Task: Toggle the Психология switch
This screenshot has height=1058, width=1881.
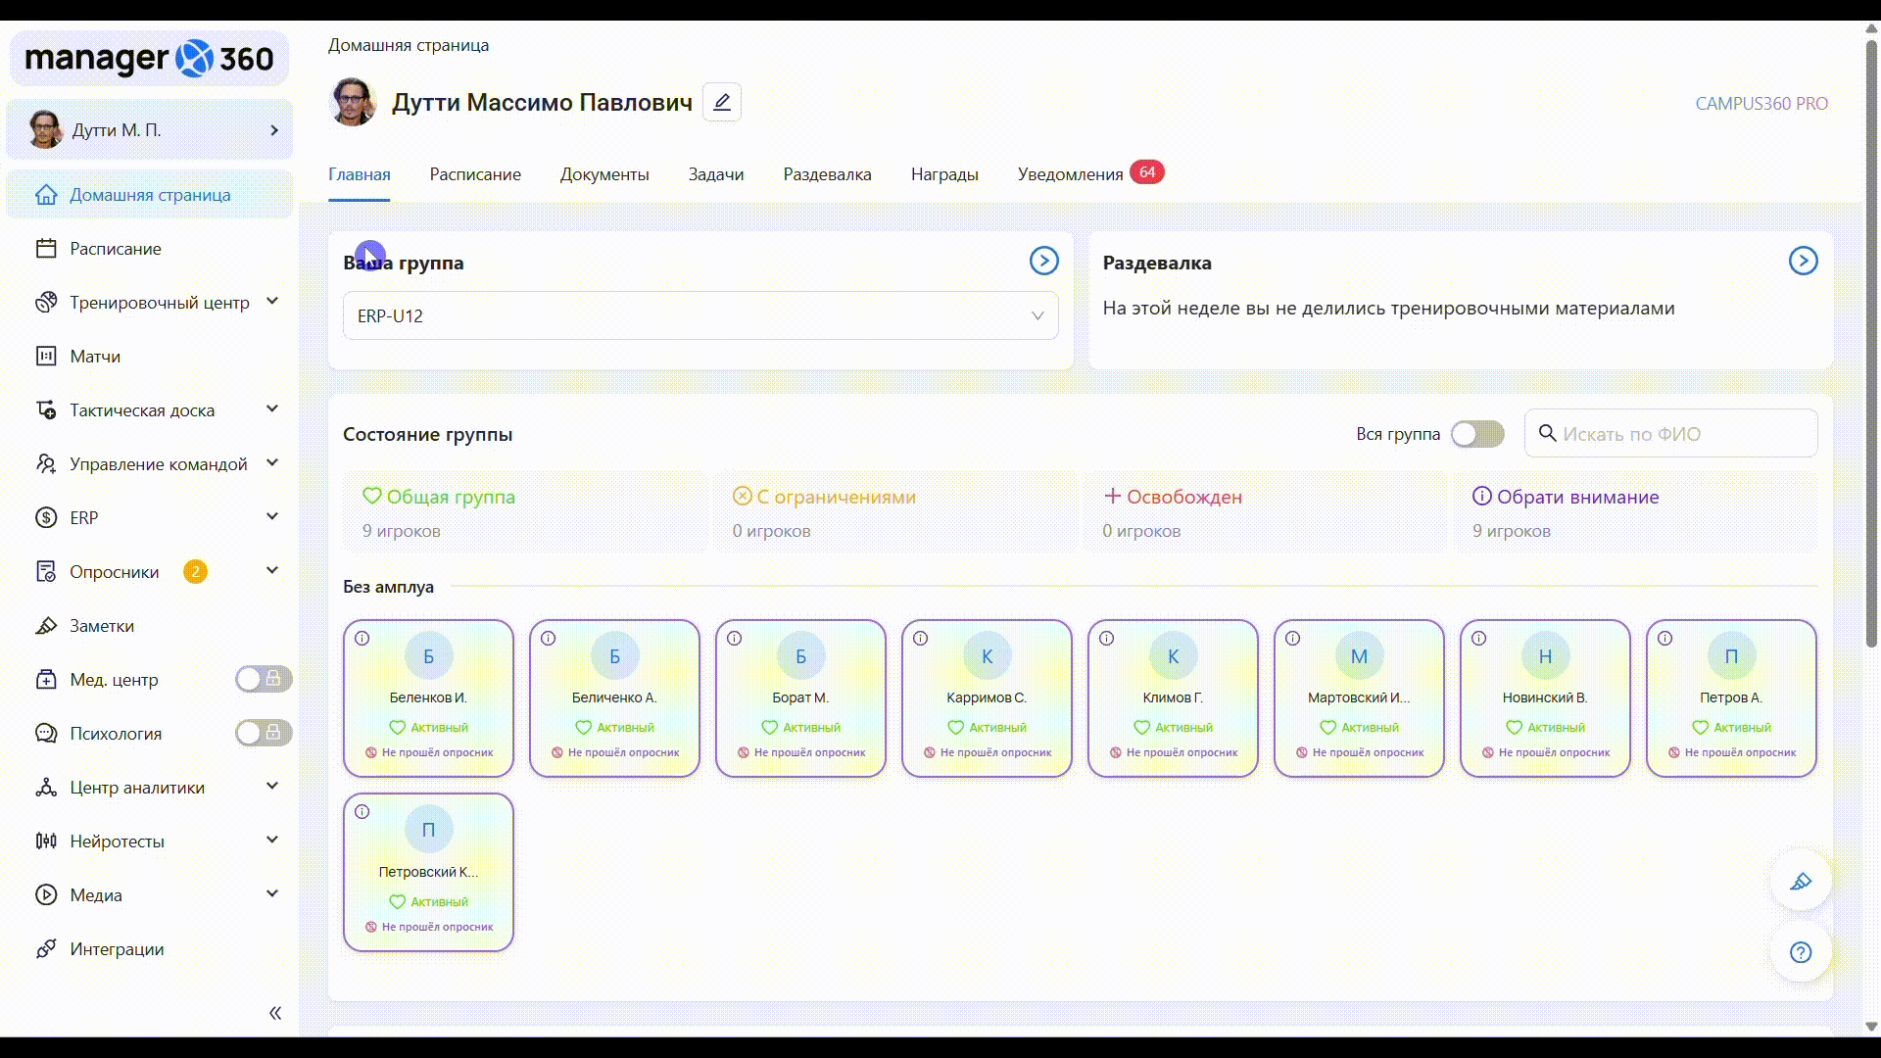Action: tap(263, 733)
